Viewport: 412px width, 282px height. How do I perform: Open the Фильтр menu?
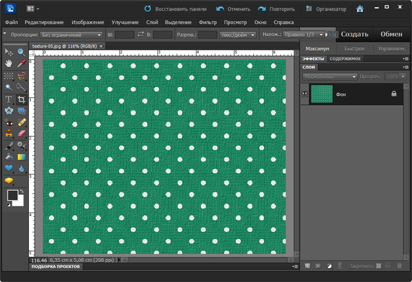pos(208,22)
